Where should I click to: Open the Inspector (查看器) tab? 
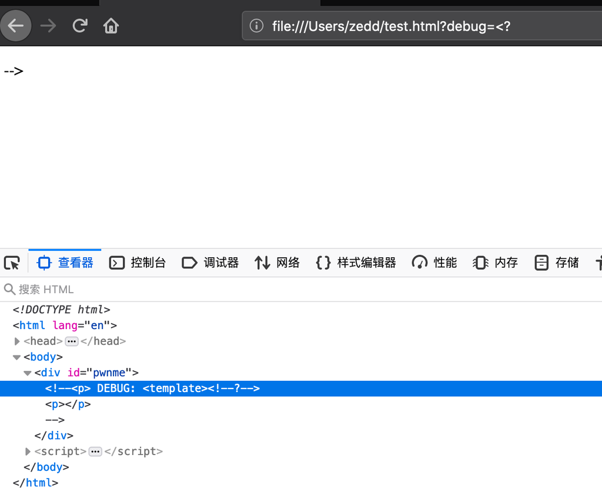(x=65, y=263)
